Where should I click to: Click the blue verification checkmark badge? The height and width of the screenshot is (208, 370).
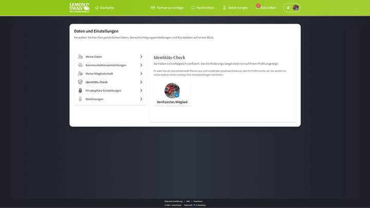(x=177, y=96)
